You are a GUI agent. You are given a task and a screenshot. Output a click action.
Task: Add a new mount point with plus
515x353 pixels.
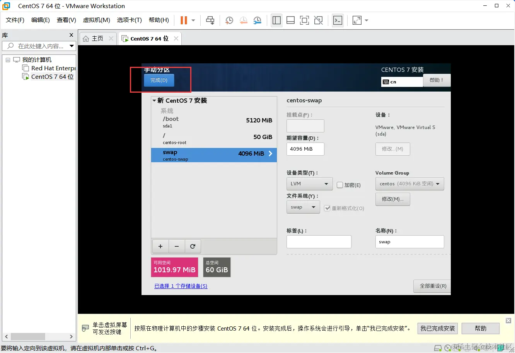pyautogui.click(x=160, y=246)
